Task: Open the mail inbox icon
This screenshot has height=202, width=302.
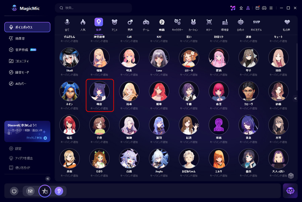Action: [x=257, y=8]
